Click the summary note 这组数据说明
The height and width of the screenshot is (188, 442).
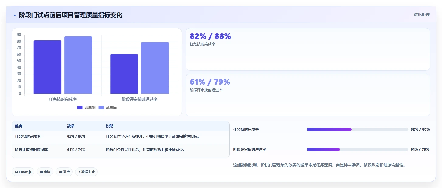pos(319,165)
